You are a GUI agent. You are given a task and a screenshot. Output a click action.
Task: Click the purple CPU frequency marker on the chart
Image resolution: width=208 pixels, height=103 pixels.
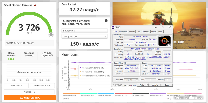[75, 63]
